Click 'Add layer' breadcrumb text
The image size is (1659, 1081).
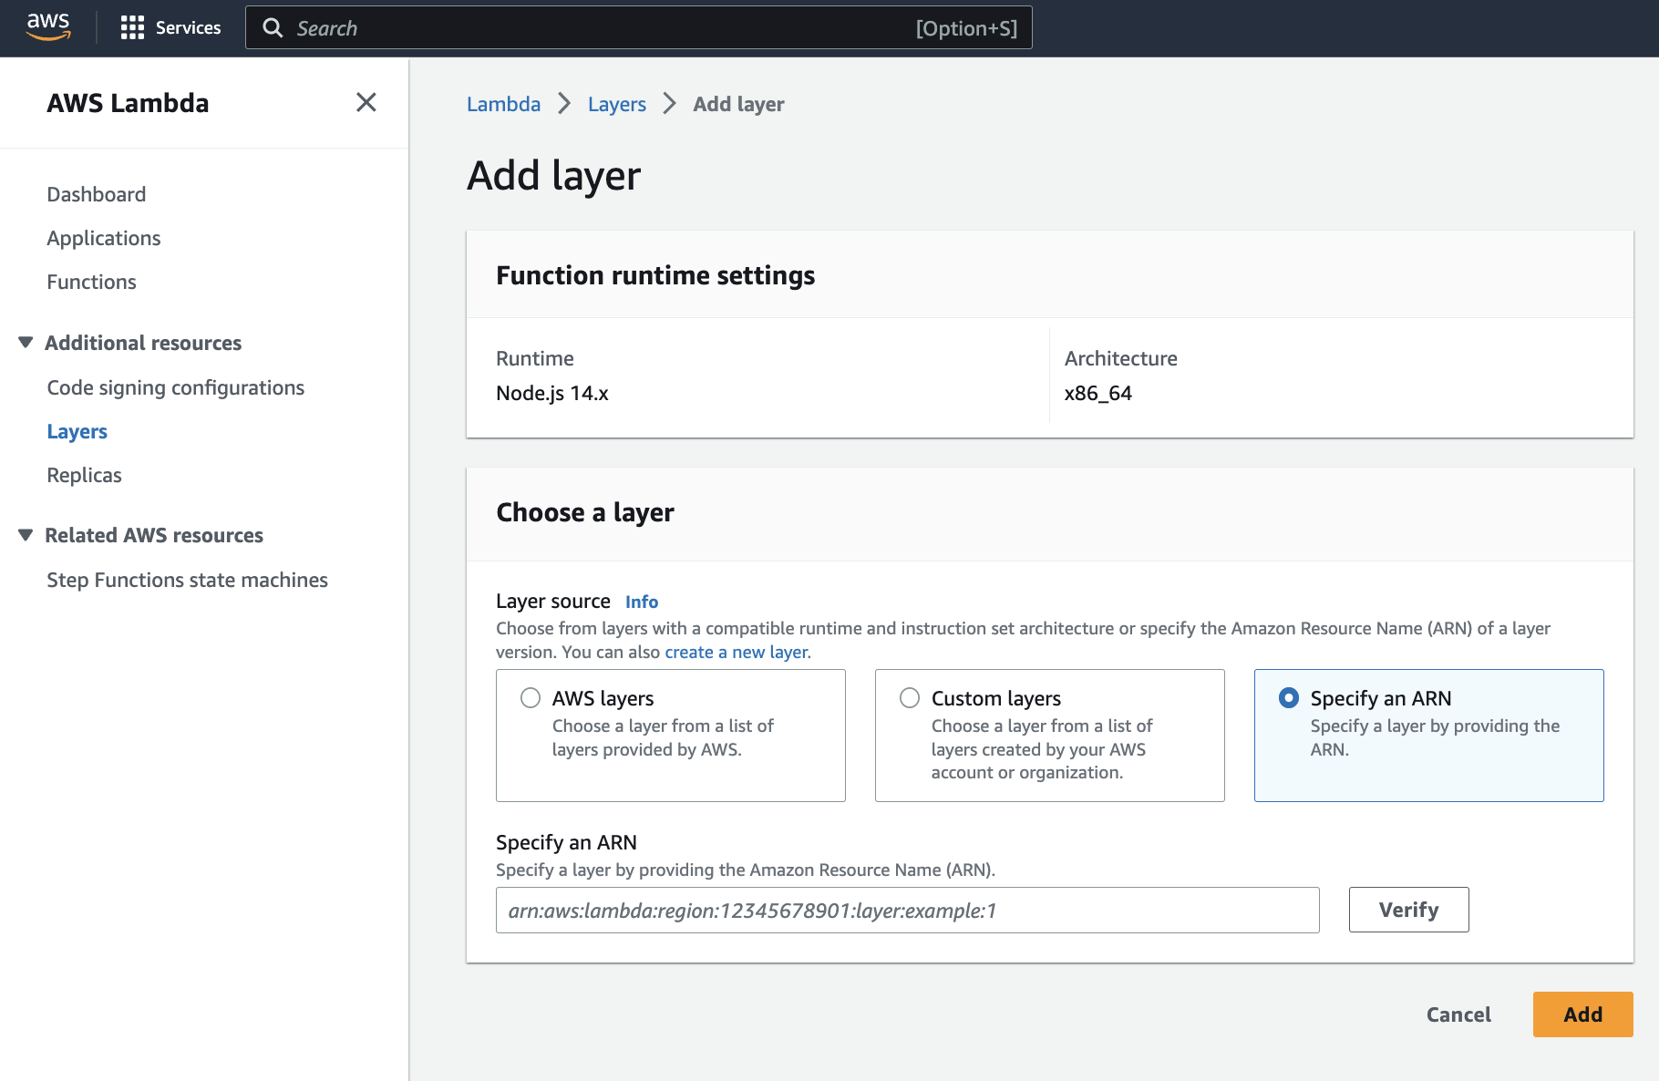pyautogui.click(x=738, y=104)
